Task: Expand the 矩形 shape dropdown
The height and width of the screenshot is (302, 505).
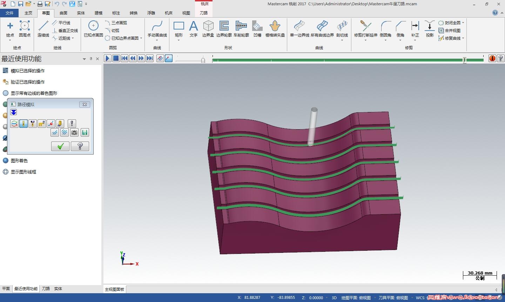Action: pyautogui.click(x=179, y=40)
